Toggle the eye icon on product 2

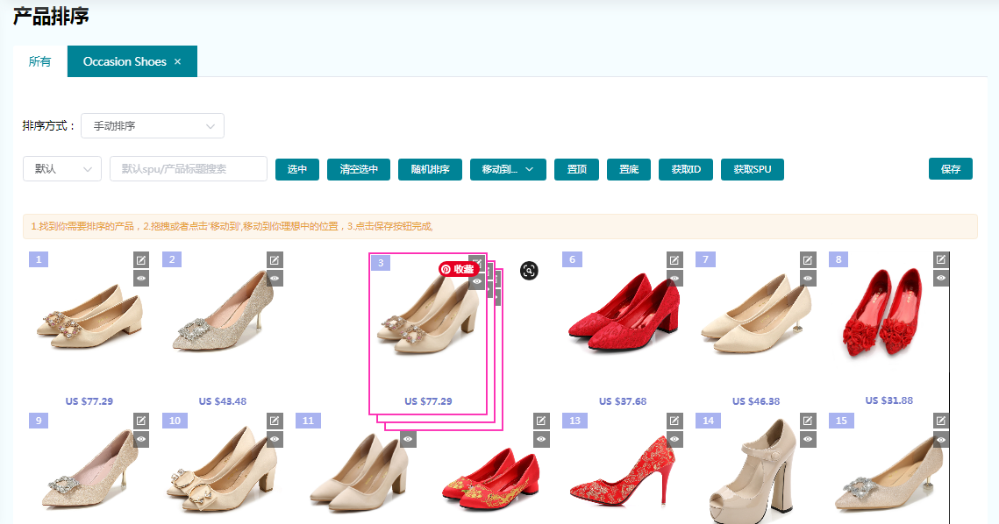point(275,279)
